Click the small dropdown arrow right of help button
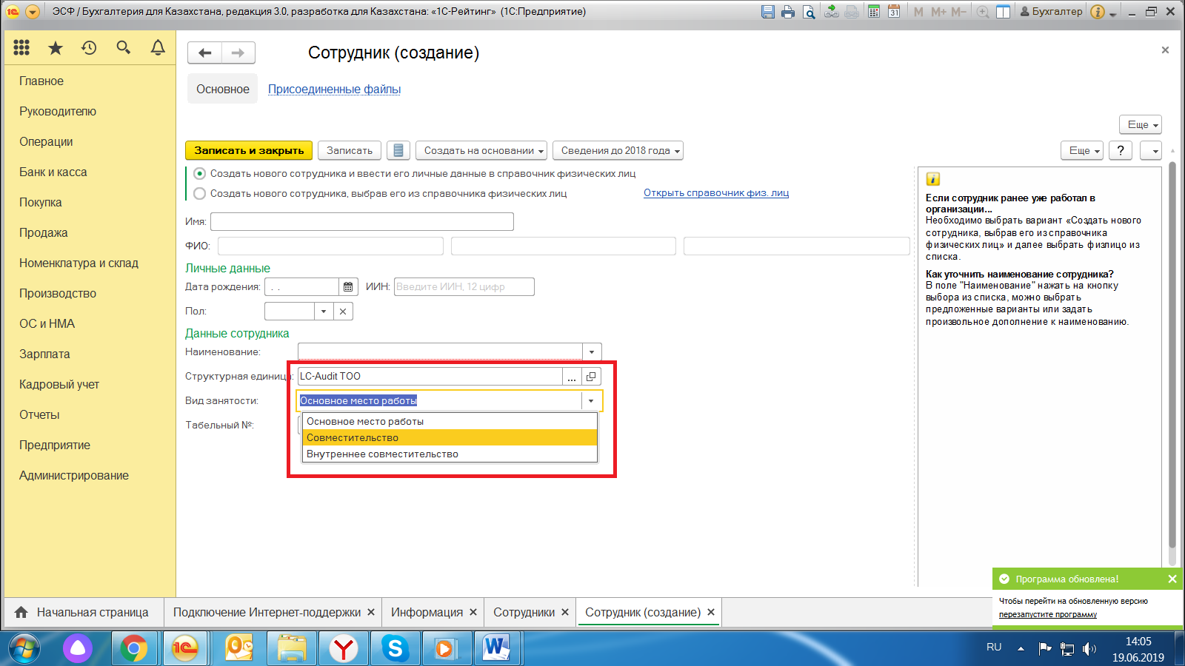The height and width of the screenshot is (666, 1185). point(1152,150)
